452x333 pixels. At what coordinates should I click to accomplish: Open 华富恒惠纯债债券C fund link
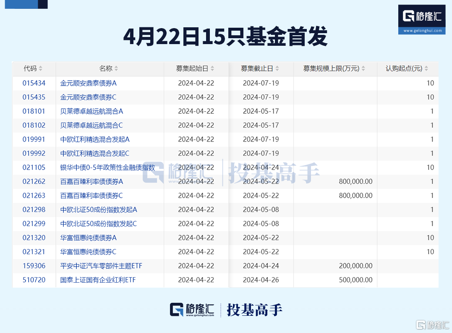[88, 252]
